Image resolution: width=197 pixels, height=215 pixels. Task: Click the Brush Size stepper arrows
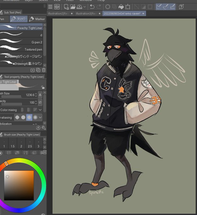[x=36, y=95]
